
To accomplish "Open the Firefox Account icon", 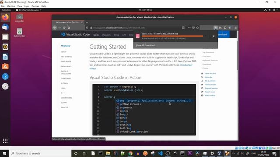I will coord(230,27).
